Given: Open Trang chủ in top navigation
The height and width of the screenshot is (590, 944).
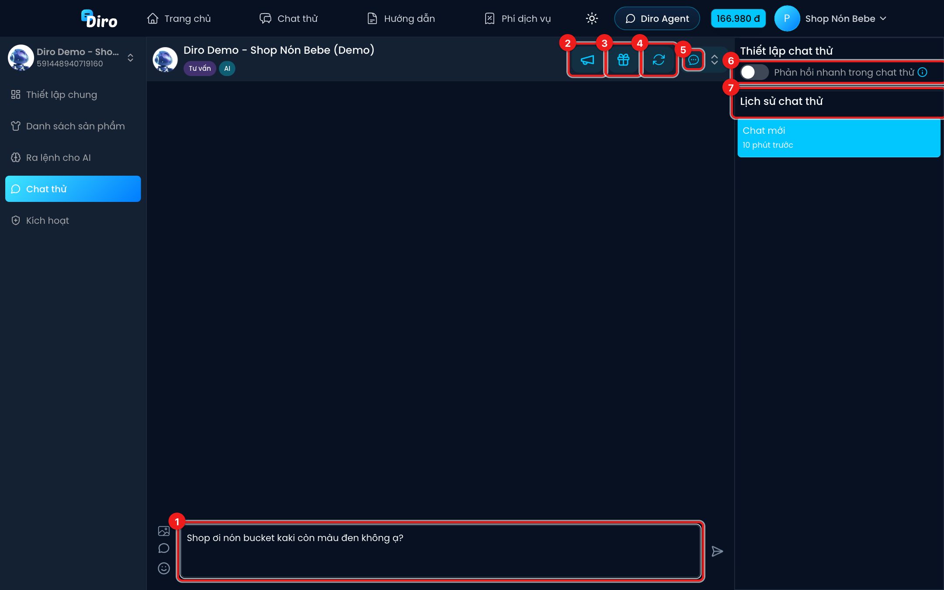Looking at the screenshot, I should tap(179, 18).
